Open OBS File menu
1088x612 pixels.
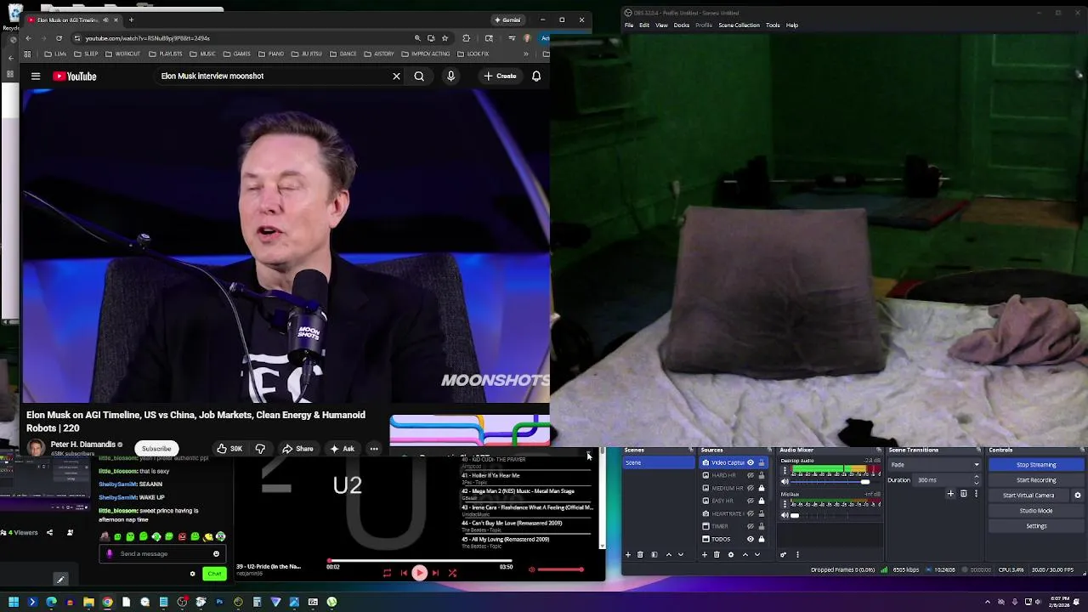tap(629, 25)
